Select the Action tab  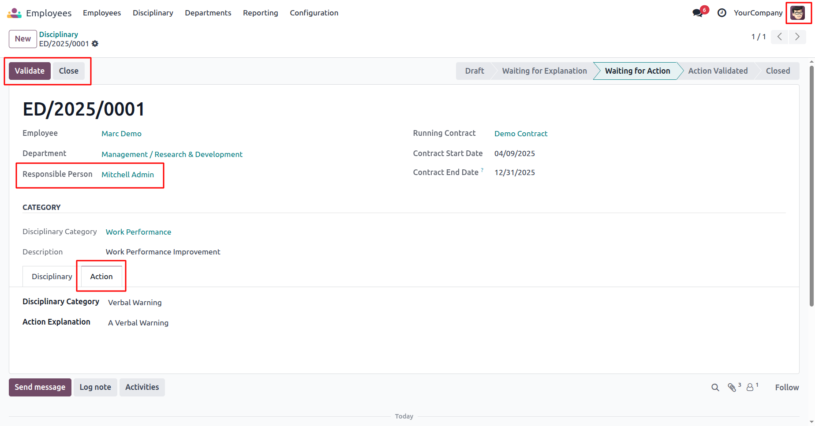click(x=101, y=277)
